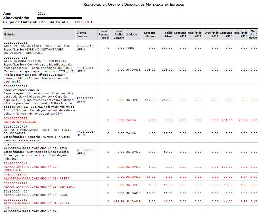The width and height of the screenshot is (265, 214).
Task: Click the Consumo 2010 column header
Action: pos(226,35)
